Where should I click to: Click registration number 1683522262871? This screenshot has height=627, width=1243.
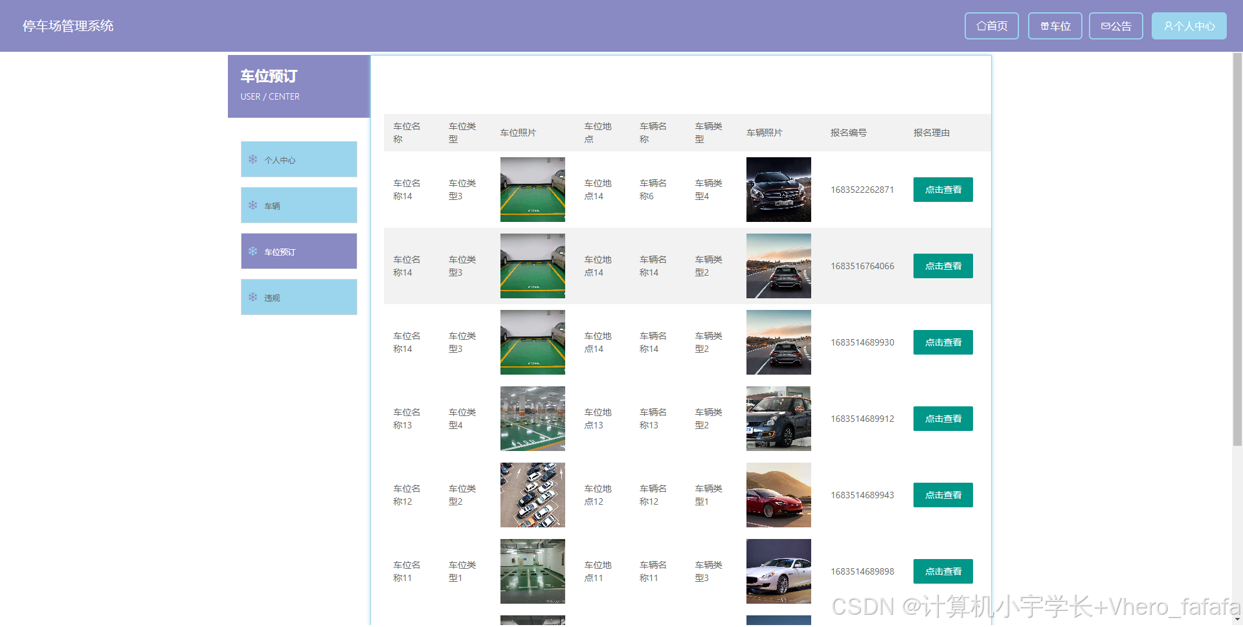(862, 190)
